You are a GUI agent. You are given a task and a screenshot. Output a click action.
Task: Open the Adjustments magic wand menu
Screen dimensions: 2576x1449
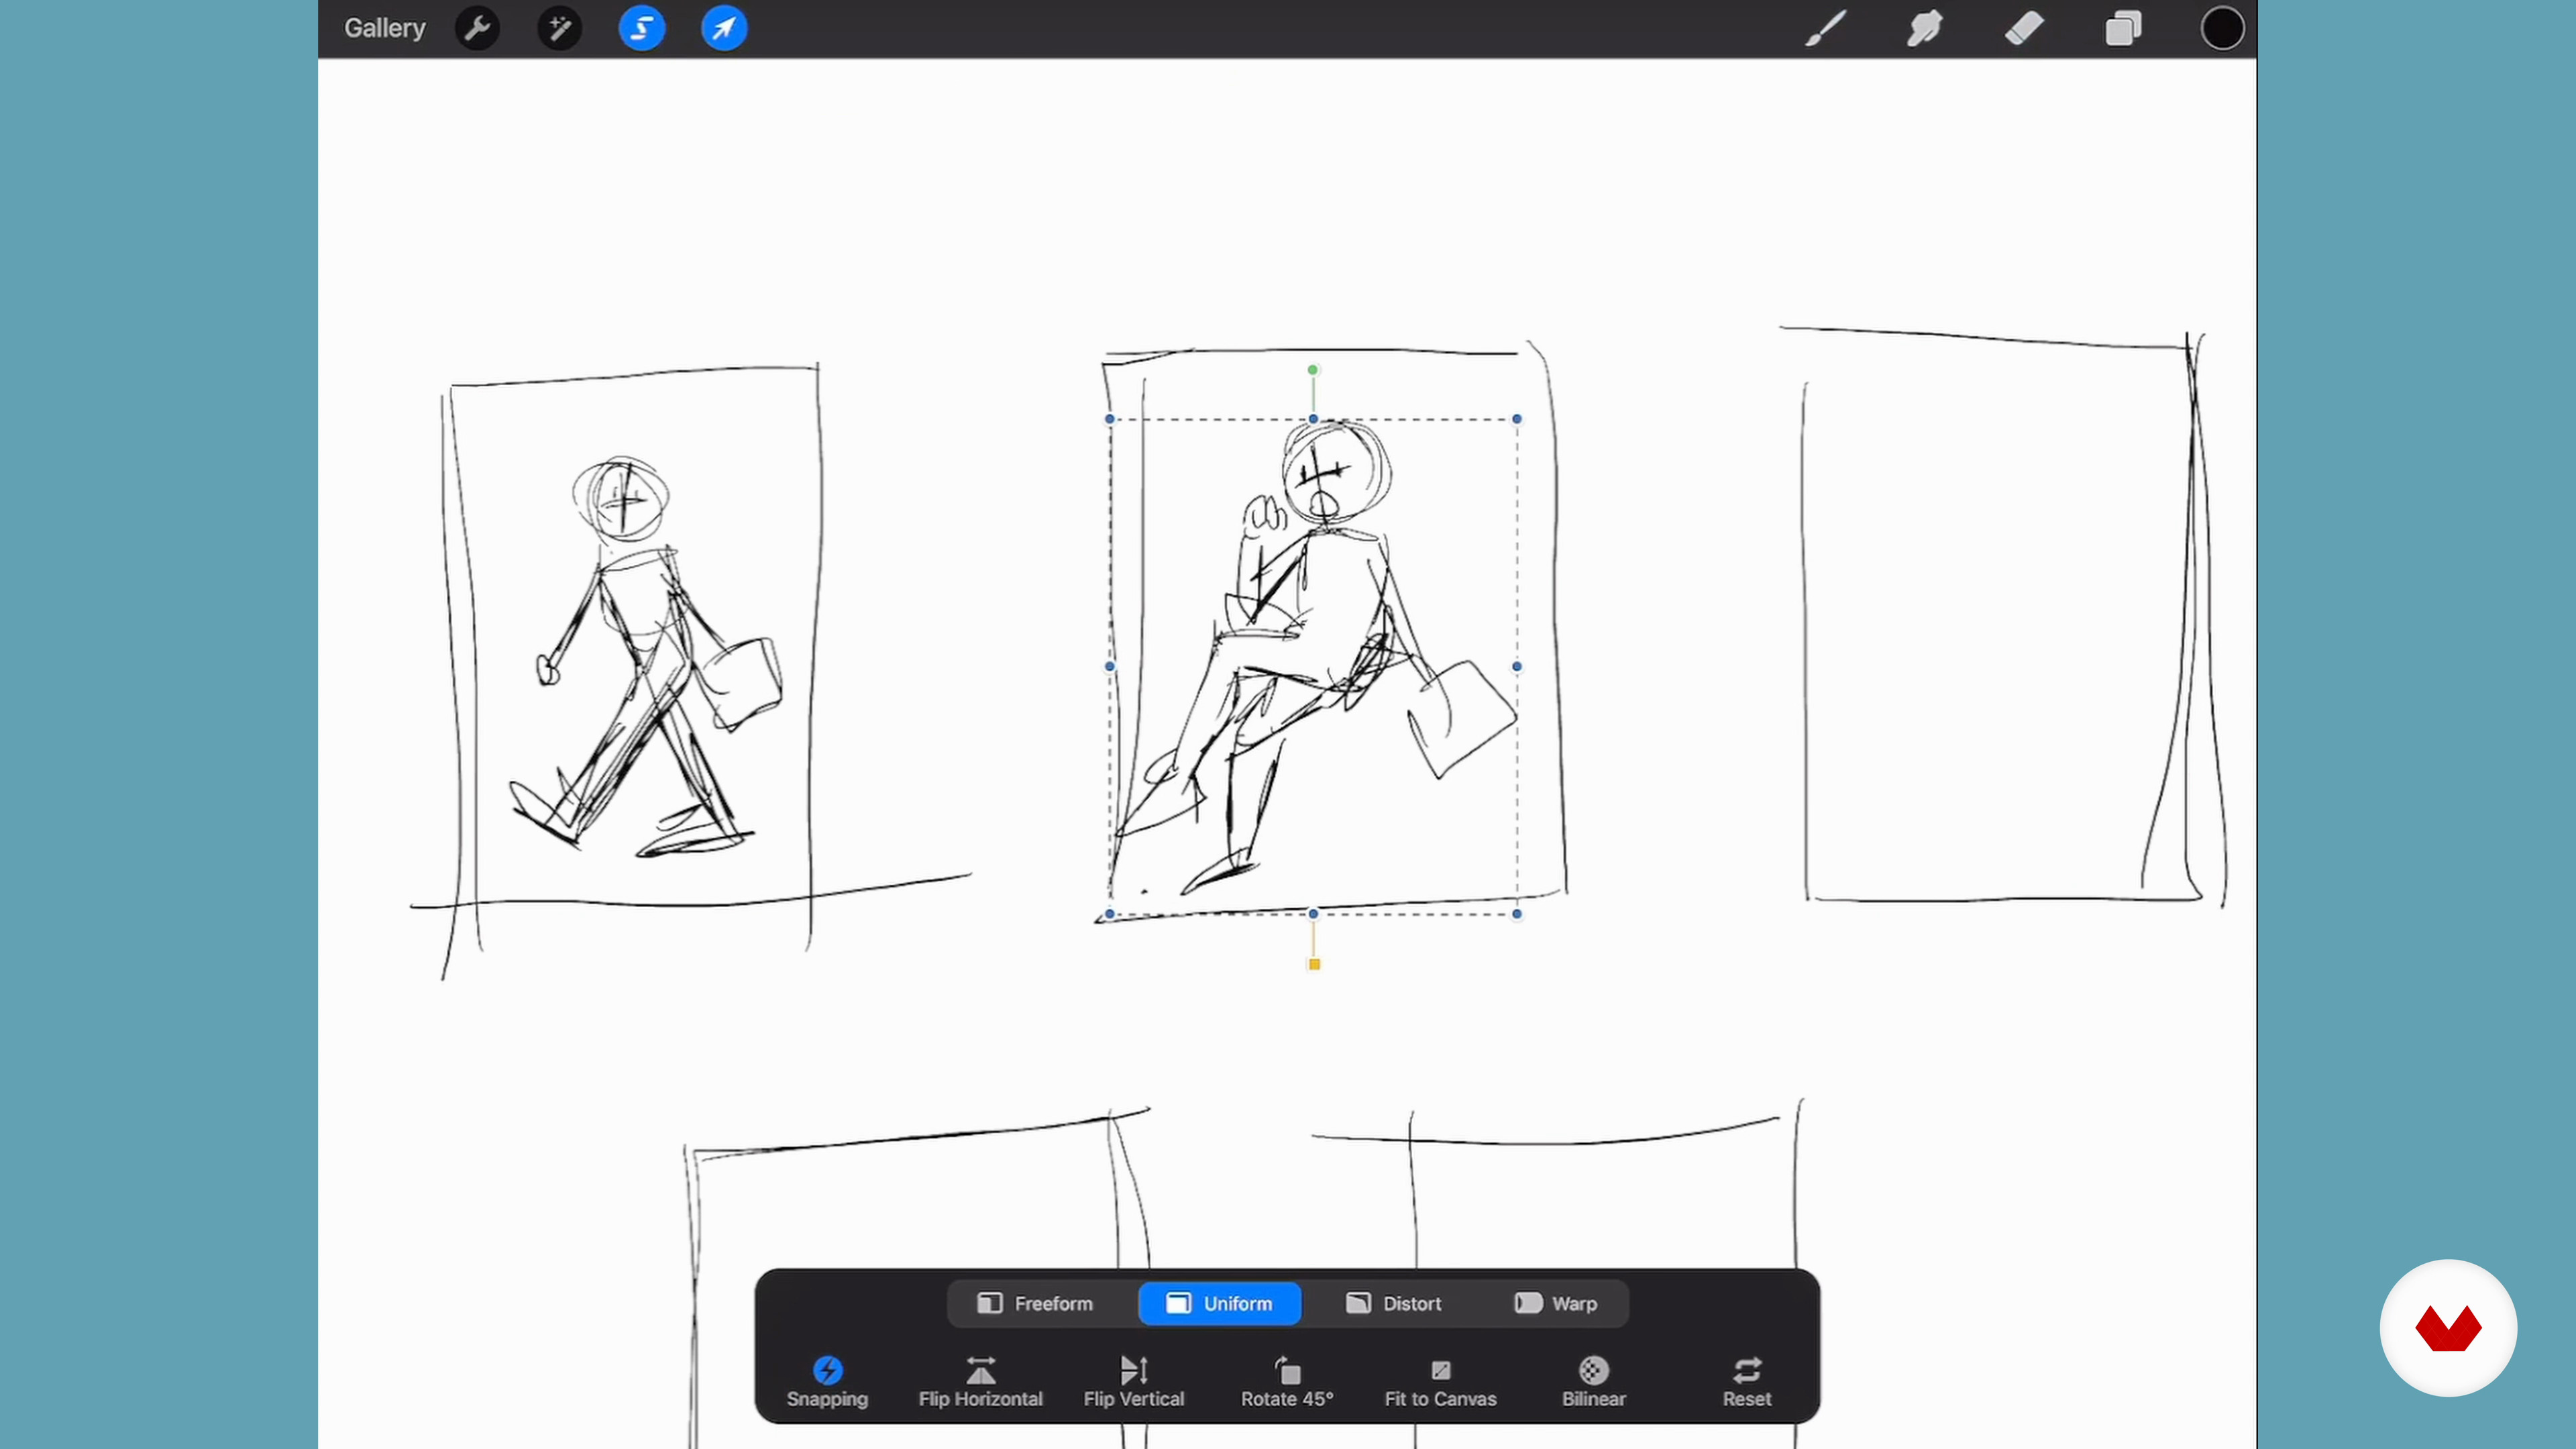pyautogui.click(x=559, y=28)
